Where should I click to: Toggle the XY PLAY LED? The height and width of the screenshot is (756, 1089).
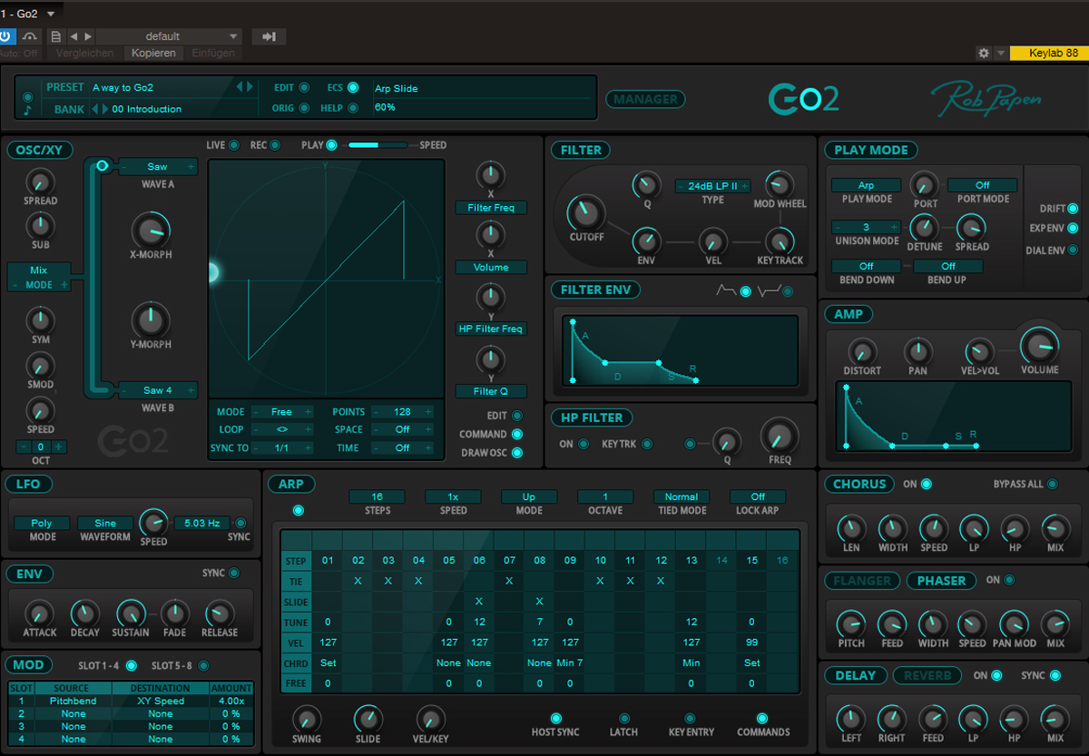pos(331,145)
